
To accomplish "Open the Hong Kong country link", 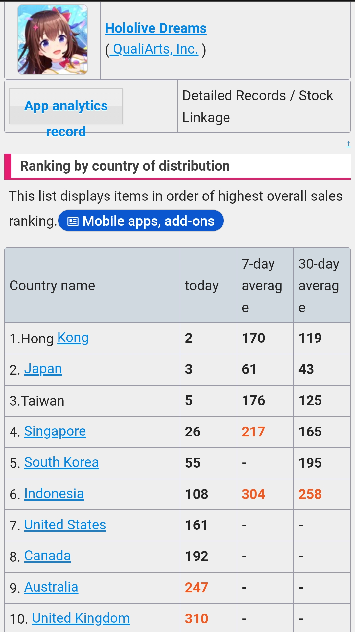I will [73, 338].
